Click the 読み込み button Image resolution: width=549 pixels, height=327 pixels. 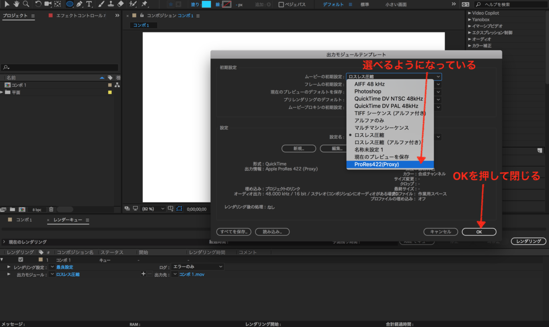point(272,232)
